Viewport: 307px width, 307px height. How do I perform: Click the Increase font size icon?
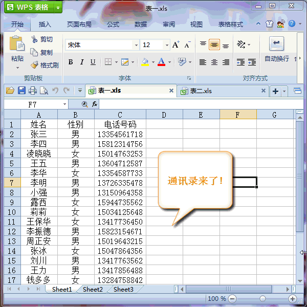tap(176, 45)
